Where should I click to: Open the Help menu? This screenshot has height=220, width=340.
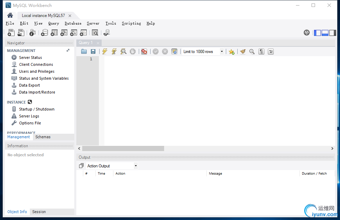(x=151, y=24)
